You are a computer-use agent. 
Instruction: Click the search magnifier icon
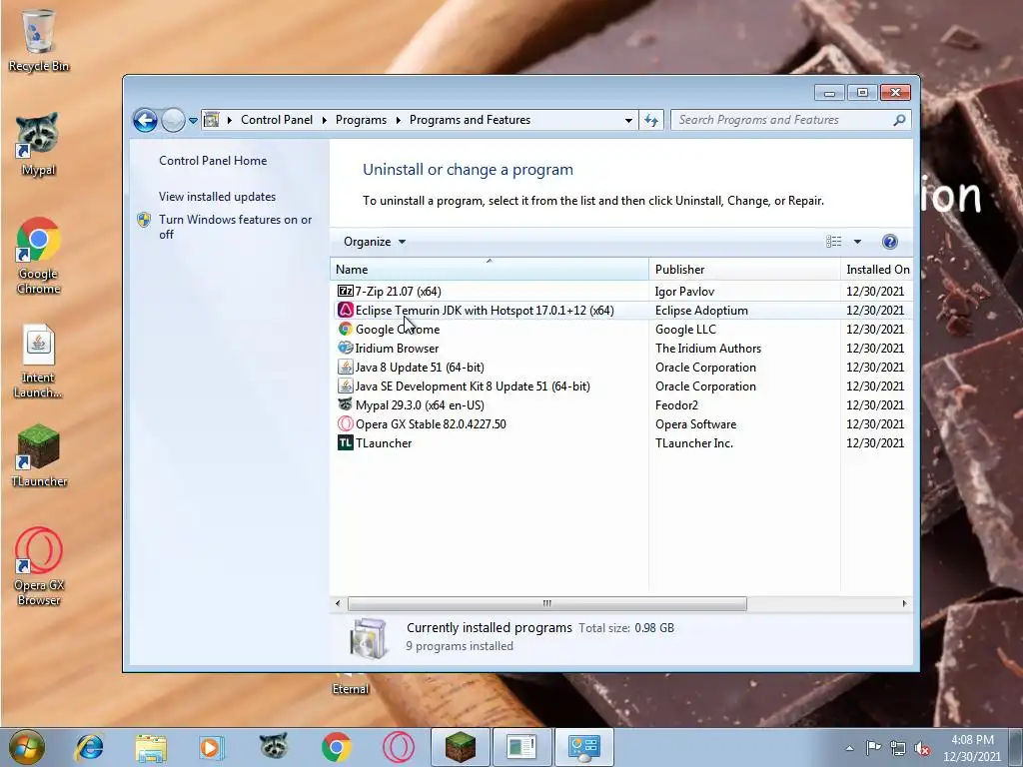(899, 120)
